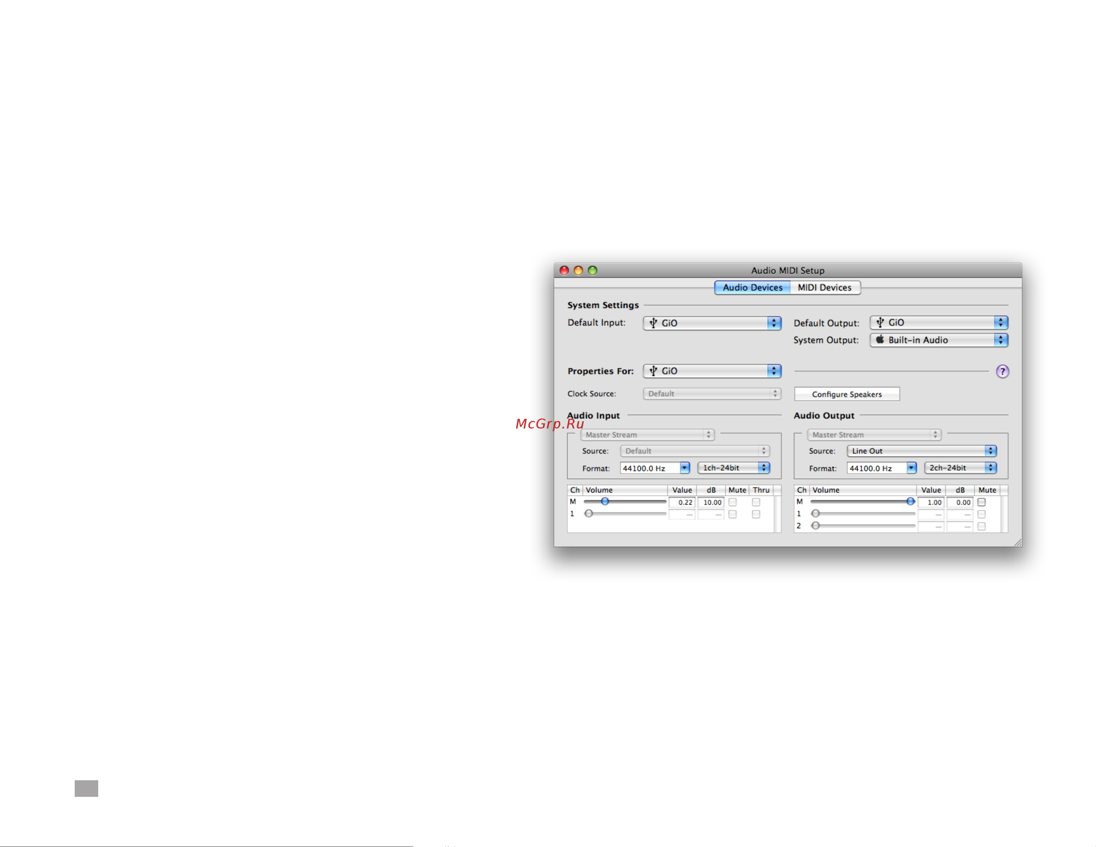Minimize the Audio MIDI Setup window

click(x=578, y=270)
